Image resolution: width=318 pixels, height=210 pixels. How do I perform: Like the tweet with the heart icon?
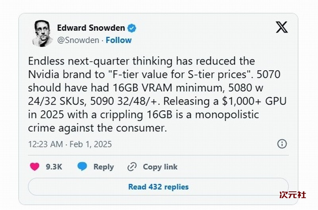[x=35, y=167]
